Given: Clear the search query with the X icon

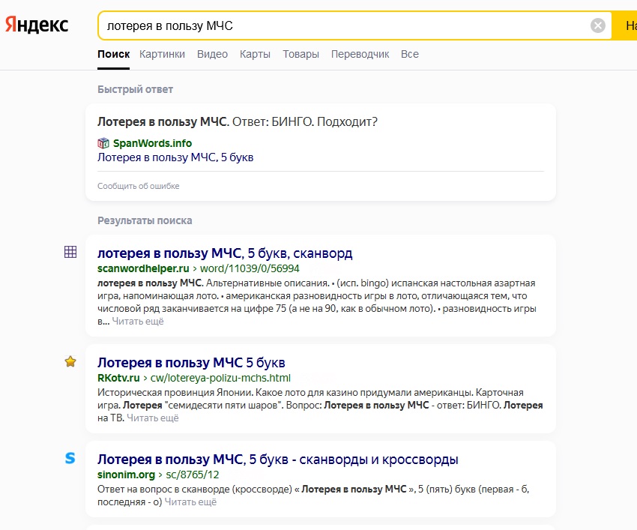Looking at the screenshot, I should coord(597,25).
